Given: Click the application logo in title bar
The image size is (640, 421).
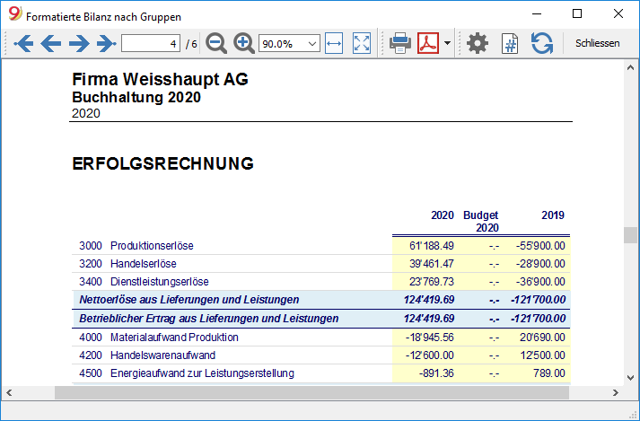Looking at the screenshot, I should point(14,13).
